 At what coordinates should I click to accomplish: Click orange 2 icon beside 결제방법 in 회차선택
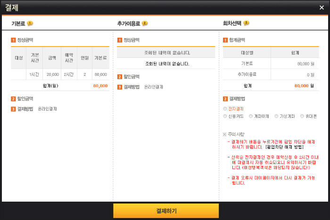point(225,99)
